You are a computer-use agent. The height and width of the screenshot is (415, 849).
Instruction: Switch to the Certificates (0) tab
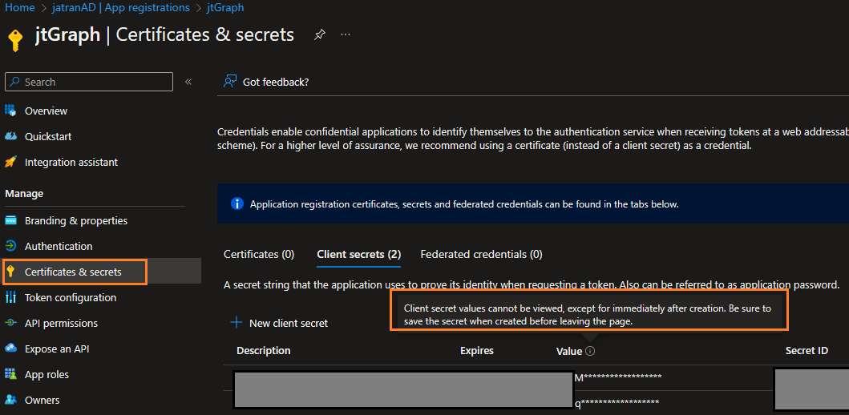click(259, 254)
